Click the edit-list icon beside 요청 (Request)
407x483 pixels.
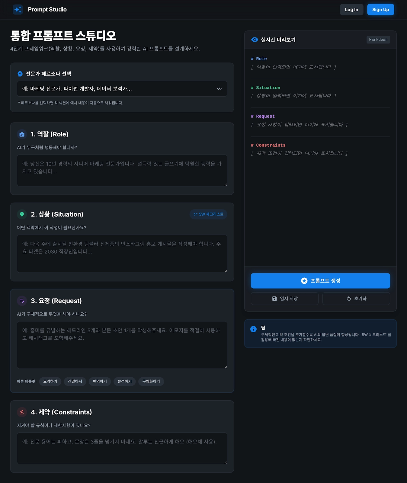click(22, 301)
